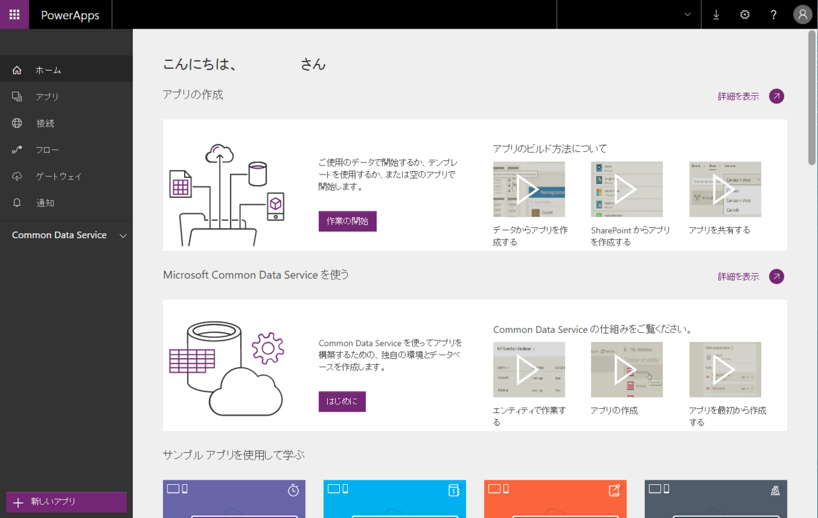This screenshot has height=518, width=818.
Task: Select 通知 in the sidebar
Action: point(66,203)
